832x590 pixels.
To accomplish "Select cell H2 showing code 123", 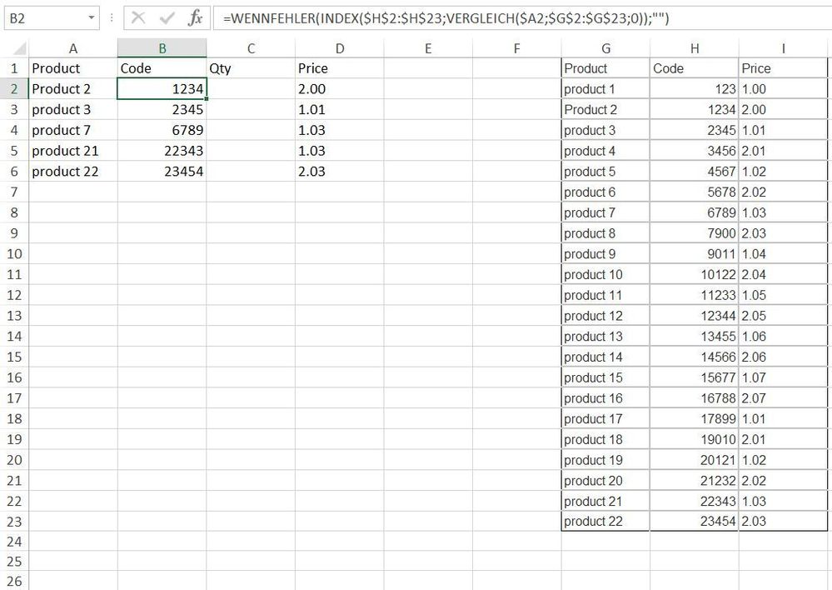I will 695,89.
